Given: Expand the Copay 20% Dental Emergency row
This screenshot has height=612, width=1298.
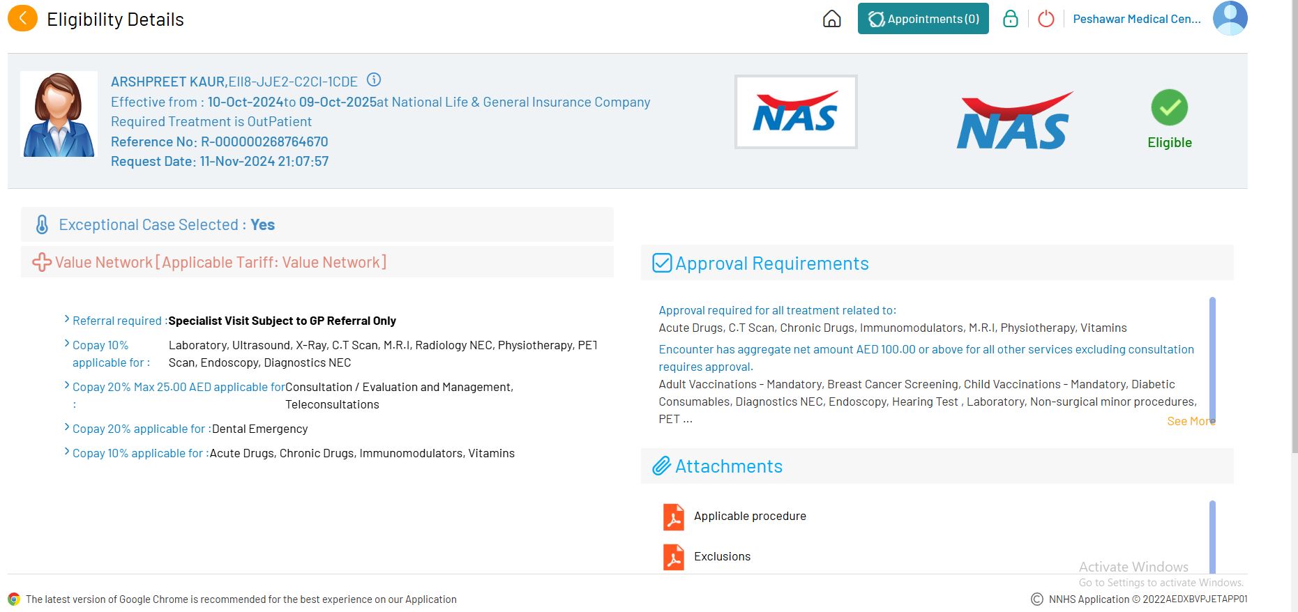Looking at the screenshot, I should [x=67, y=427].
